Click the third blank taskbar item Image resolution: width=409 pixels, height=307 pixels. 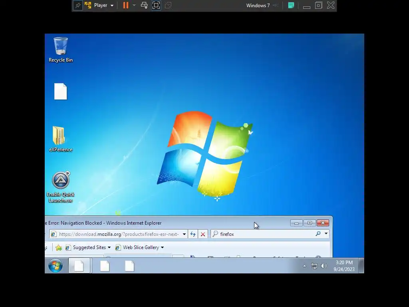tap(129, 266)
